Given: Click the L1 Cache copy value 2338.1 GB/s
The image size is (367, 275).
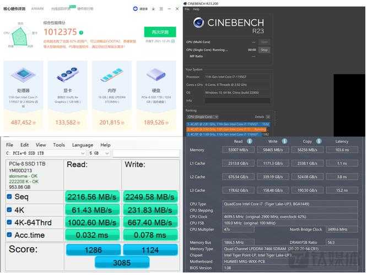Looking at the screenshot, I should click(x=307, y=163).
